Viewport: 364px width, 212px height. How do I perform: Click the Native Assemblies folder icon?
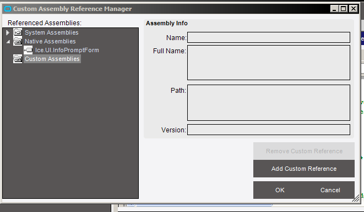(x=18, y=41)
